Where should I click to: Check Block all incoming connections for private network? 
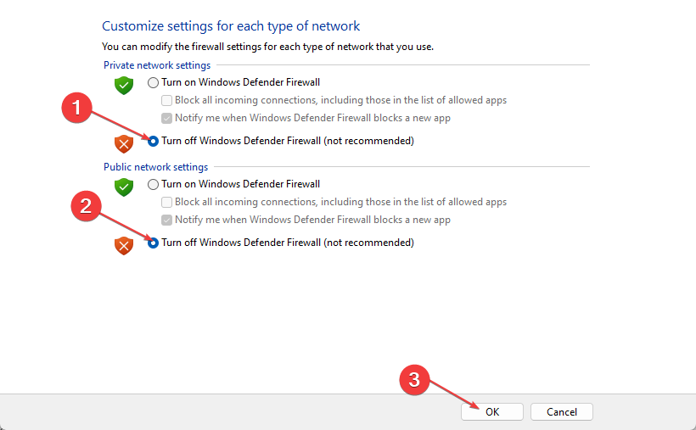pyautogui.click(x=167, y=100)
